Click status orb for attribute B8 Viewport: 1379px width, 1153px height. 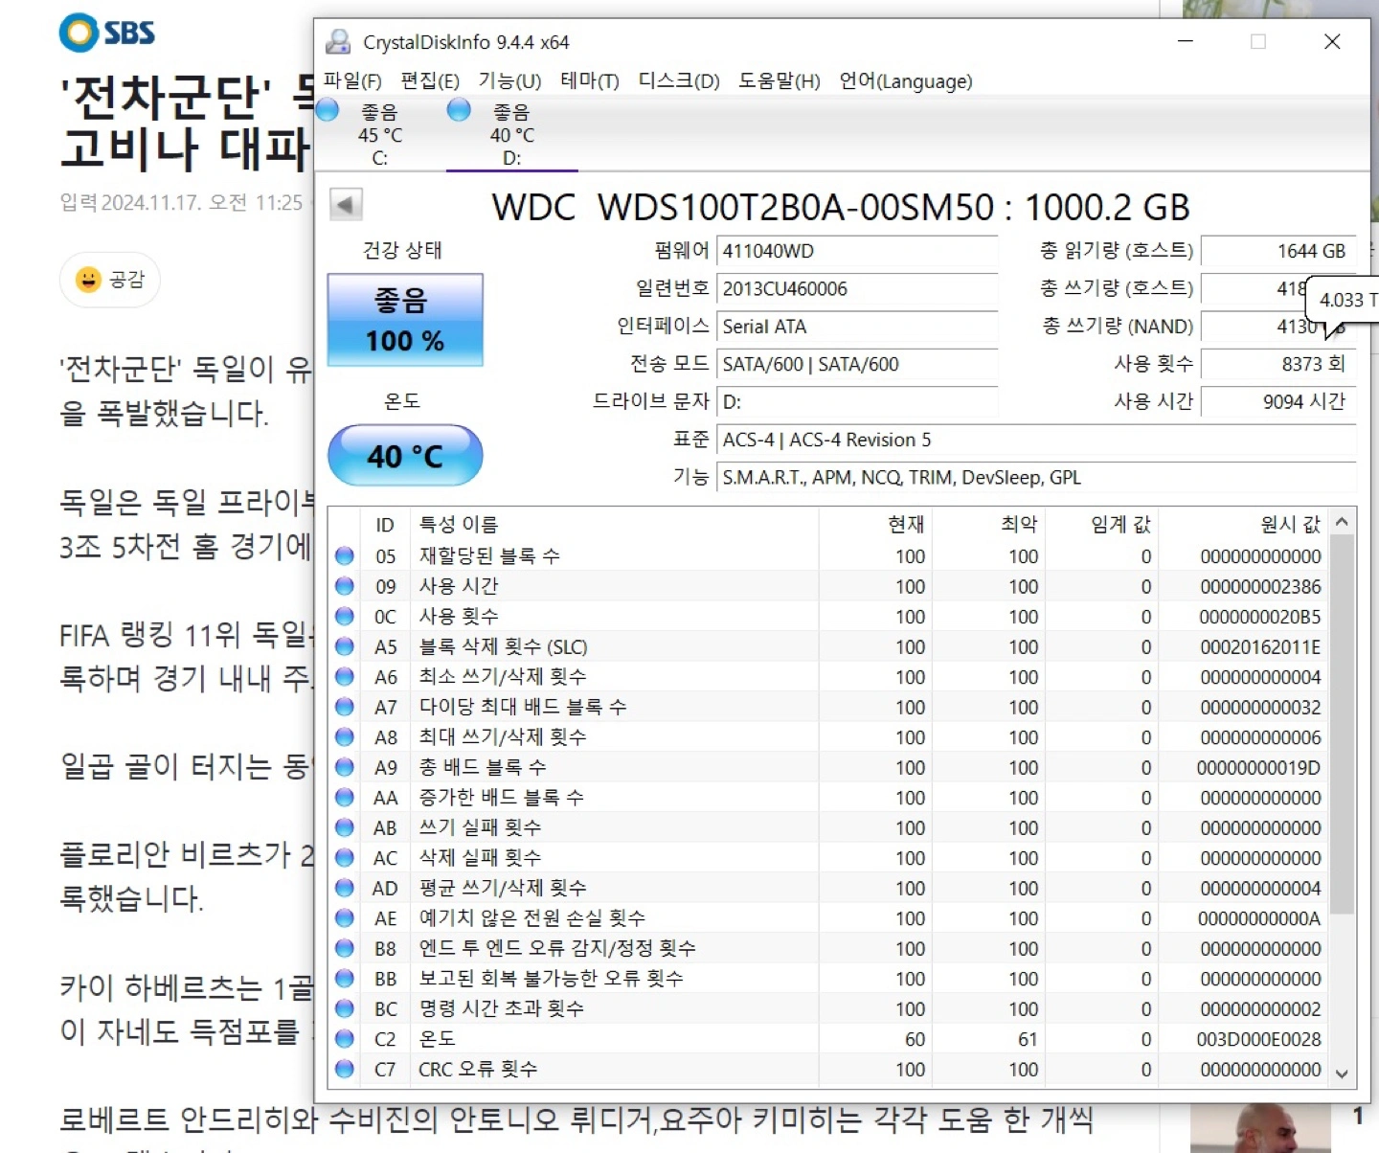click(x=345, y=948)
